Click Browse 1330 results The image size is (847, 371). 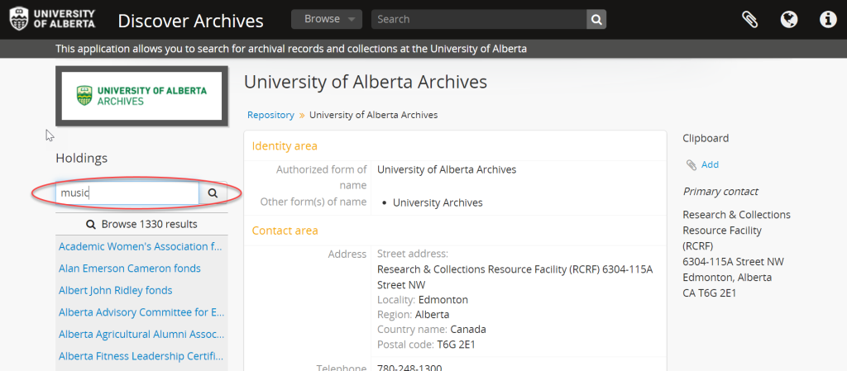[x=141, y=224]
